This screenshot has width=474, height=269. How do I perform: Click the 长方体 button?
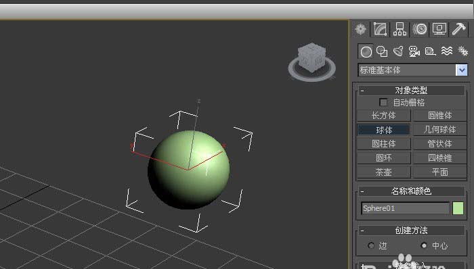coord(384,116)
